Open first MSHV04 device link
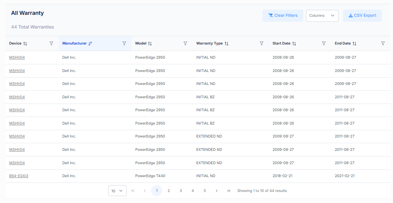 (17, 58)
